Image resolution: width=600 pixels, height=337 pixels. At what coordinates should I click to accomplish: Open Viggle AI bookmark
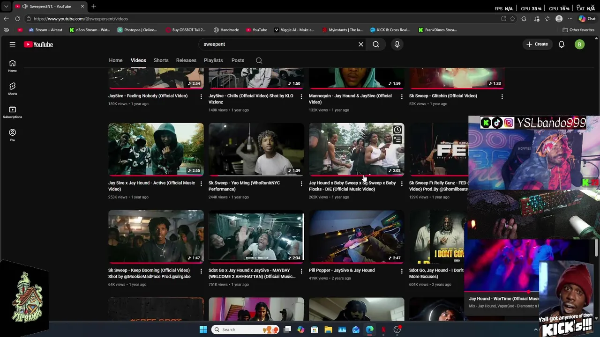(x=294, y=30)
